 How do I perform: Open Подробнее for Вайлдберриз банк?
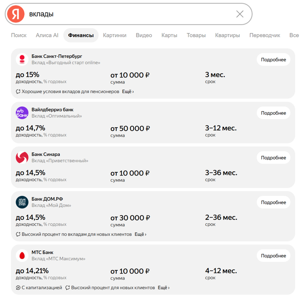[x=273, y=113]
